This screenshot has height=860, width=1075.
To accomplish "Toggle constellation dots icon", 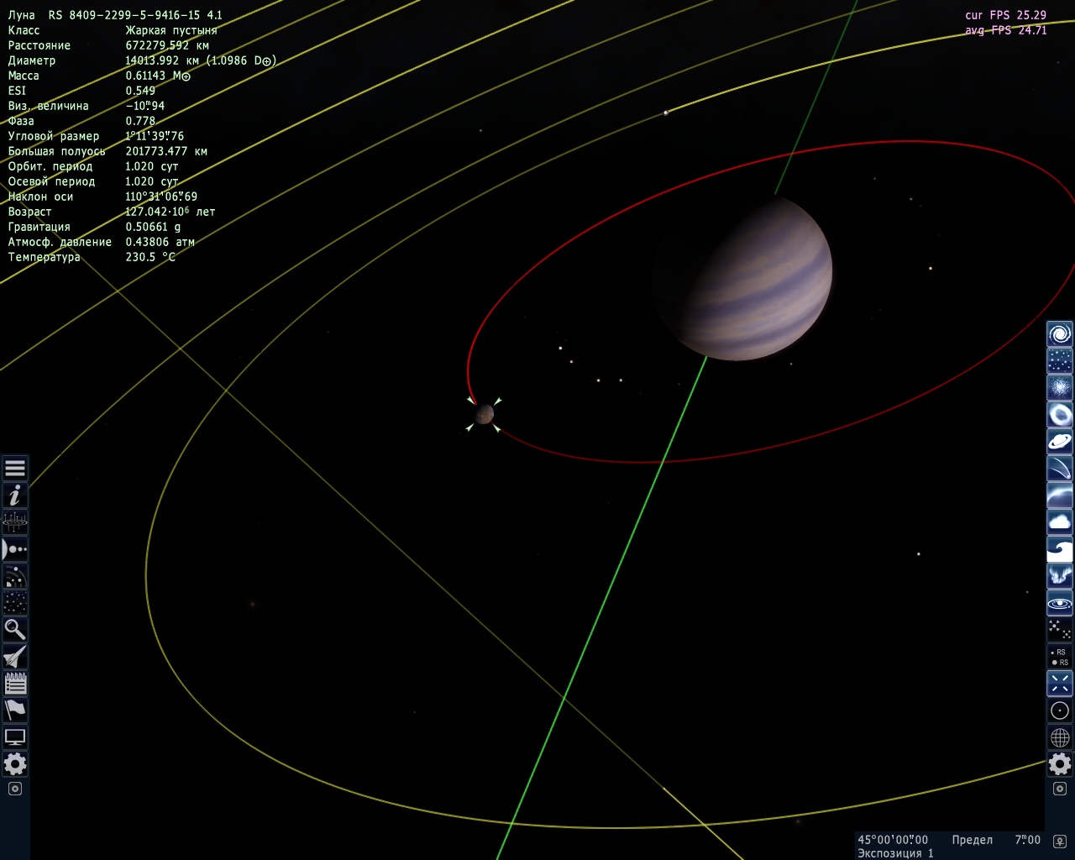I will [1060, 629].
